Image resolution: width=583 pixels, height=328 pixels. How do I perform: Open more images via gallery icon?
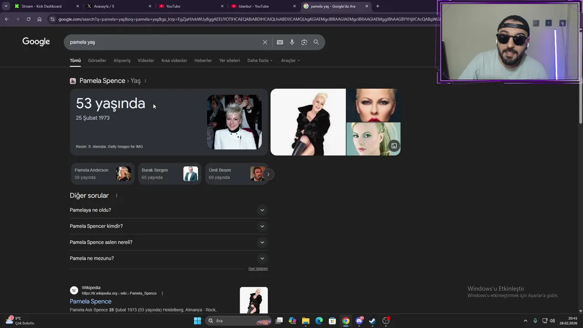point(394,146)
